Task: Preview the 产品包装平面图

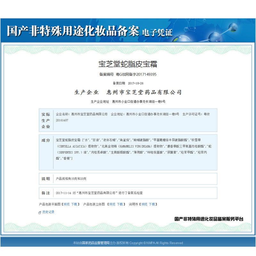Action: pos(67,204)
